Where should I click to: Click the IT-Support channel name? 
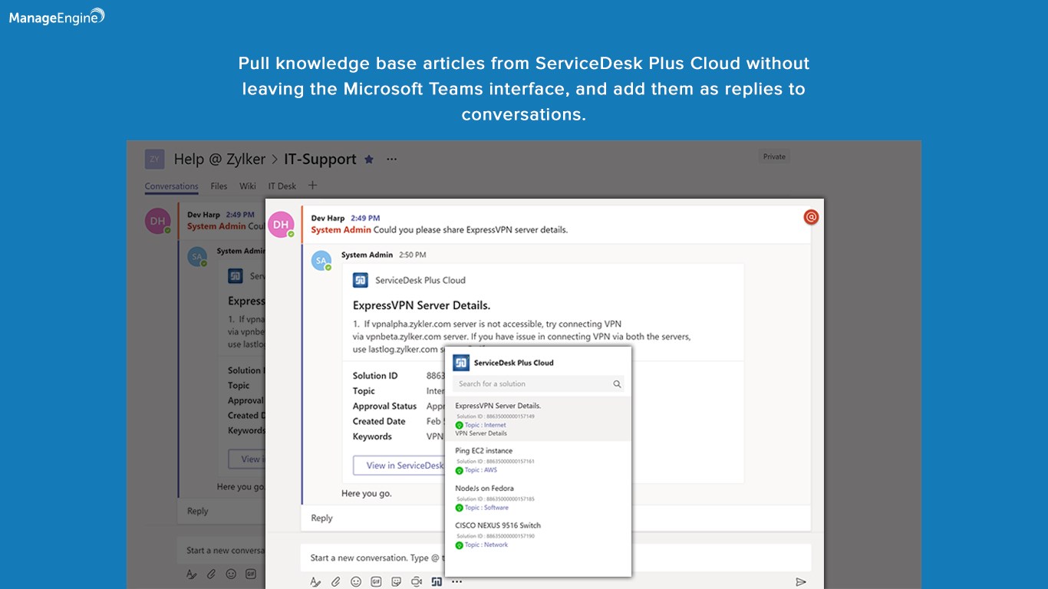(x=320, y=160)
